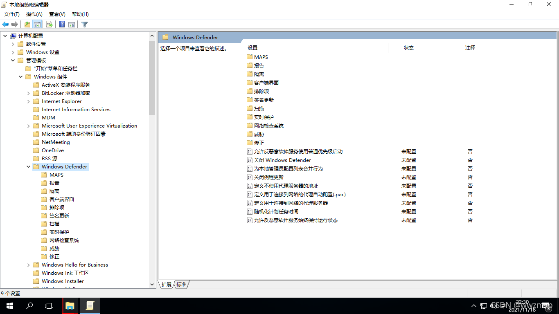
Task: Open File Explorer from the taskbar
Action: [x=70, y=306]
